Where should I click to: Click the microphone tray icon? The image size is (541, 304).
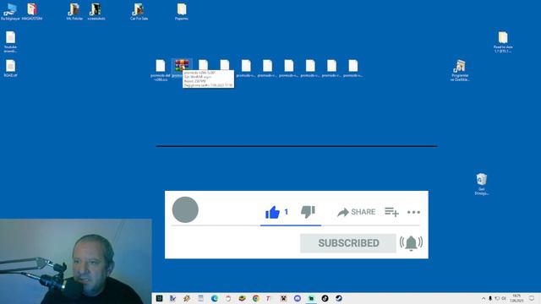[x=490, y=298]
